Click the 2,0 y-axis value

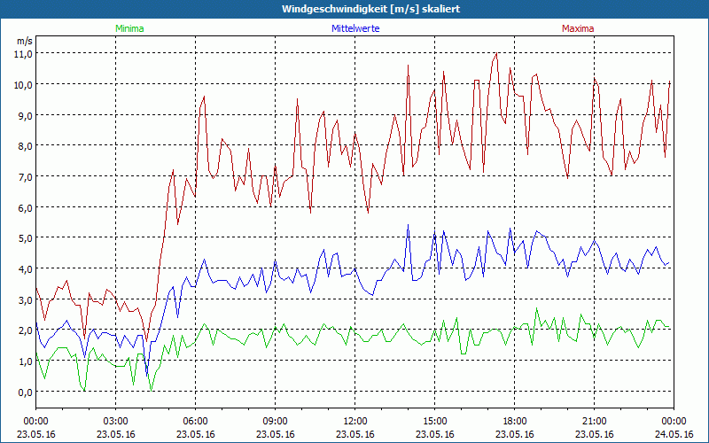coord(26,330)
